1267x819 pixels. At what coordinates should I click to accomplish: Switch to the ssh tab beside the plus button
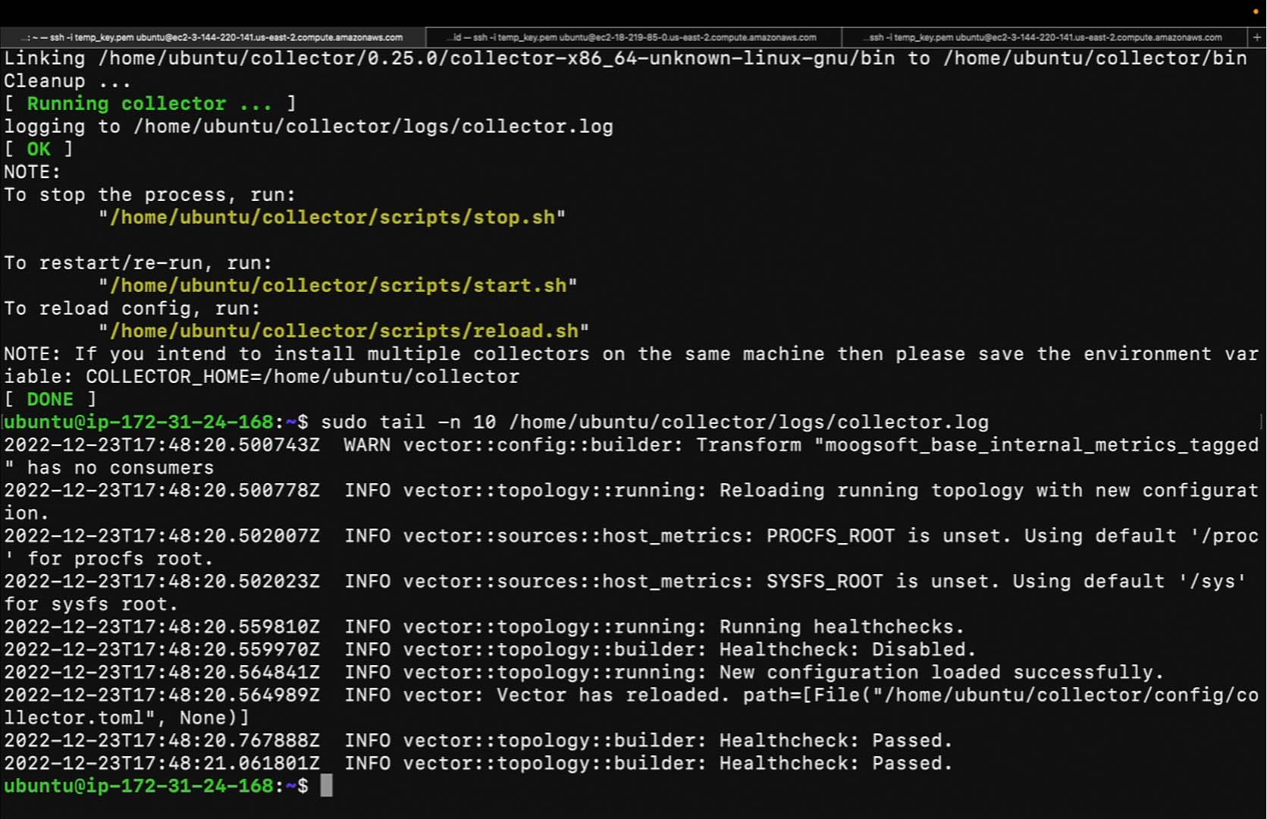tap(1045, 37)
